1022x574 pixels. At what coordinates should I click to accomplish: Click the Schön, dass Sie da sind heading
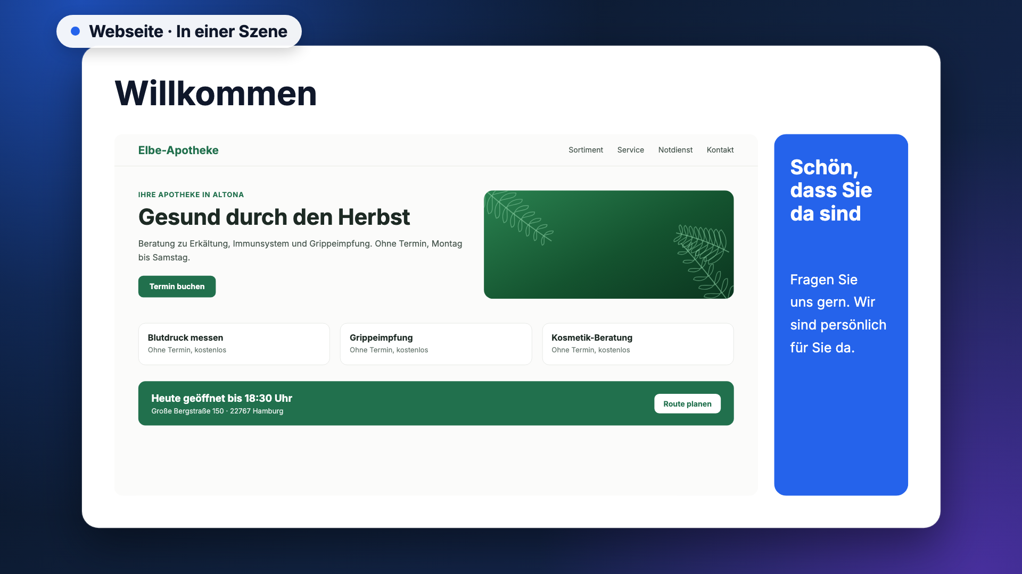coord(831,190)
